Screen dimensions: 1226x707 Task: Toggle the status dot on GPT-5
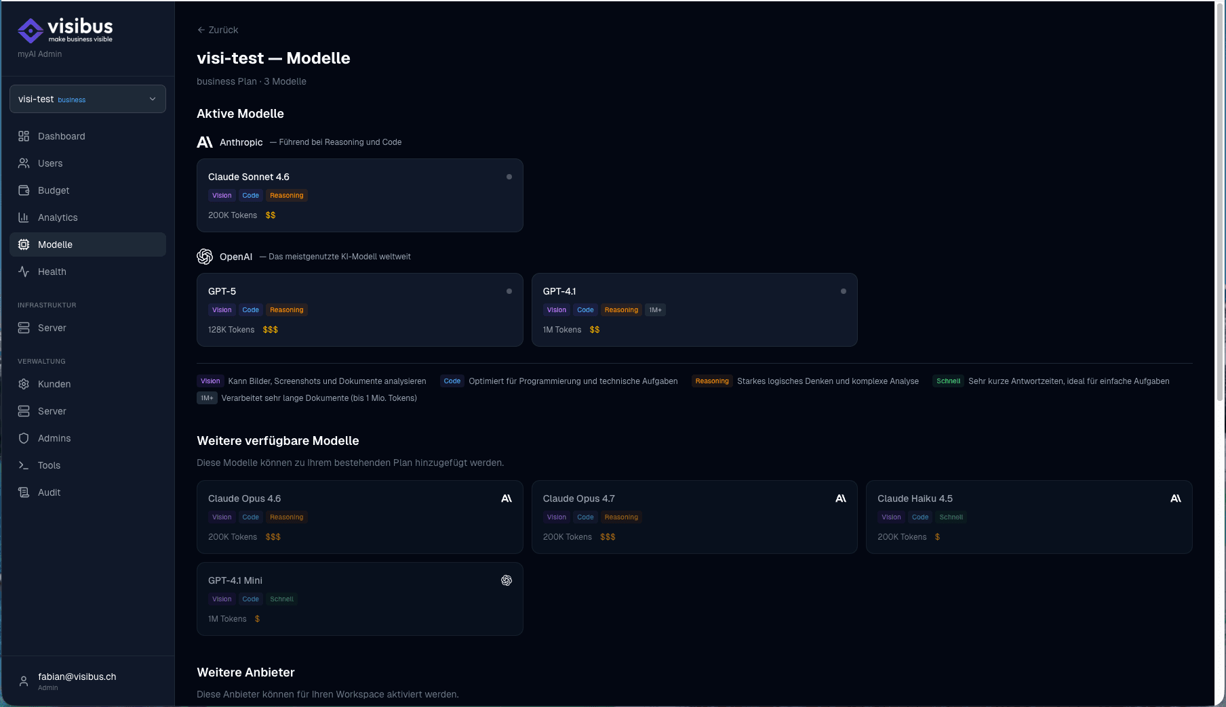pyautogui.click(x=509, y=291)
